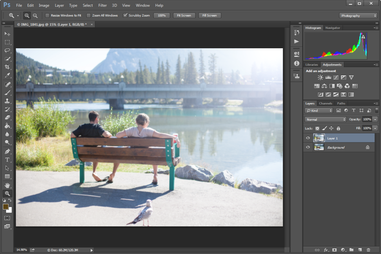The image size is (381, 254).
Task: Check the Zoom All Windows option
Action: (88, 16)
